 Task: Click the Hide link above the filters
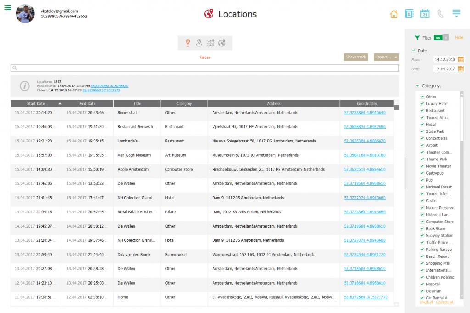pyautogui.click(x=459, y=38)
